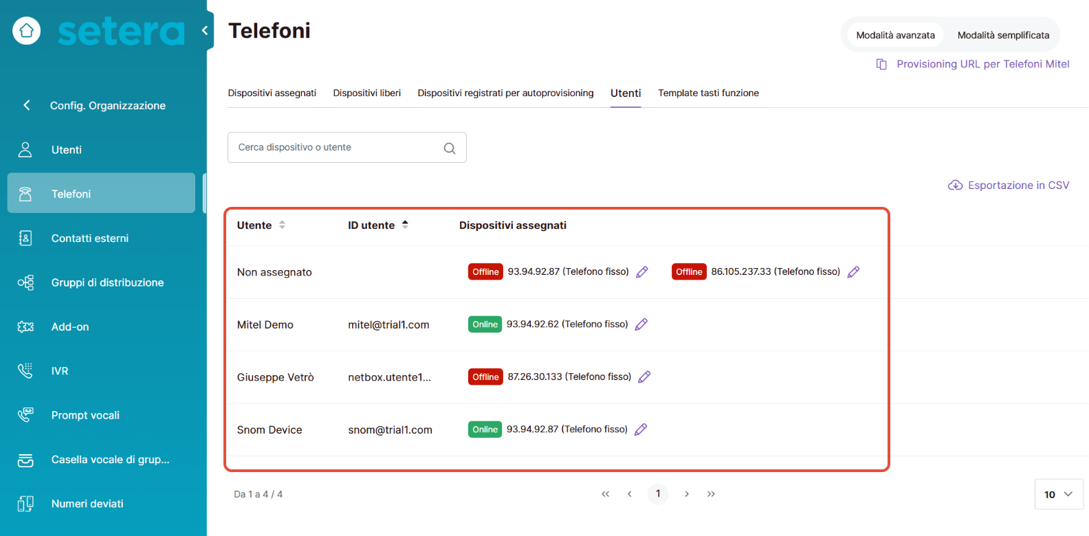Switch to Template tasti funzione tab
The image size is (1089, 536).
(x=708, y=93)
